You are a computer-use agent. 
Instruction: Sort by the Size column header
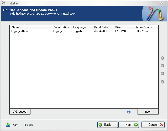tap(124, 27)
